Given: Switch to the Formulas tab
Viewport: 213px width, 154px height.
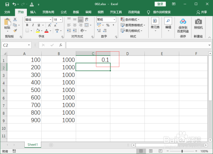Looking at the screenshot, I should tap(63, 12).
